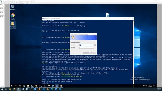The height and width of the screenshot is (91, 162).
Task: Click OK in the credential dialog
Action: pyautogui.click(x=86, y=53)
